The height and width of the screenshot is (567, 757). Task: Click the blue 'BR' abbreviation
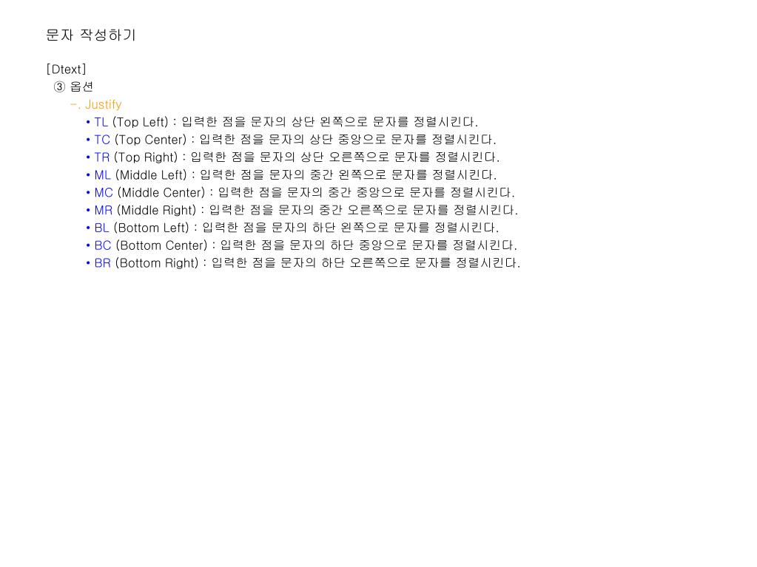[x=103, y=263]
